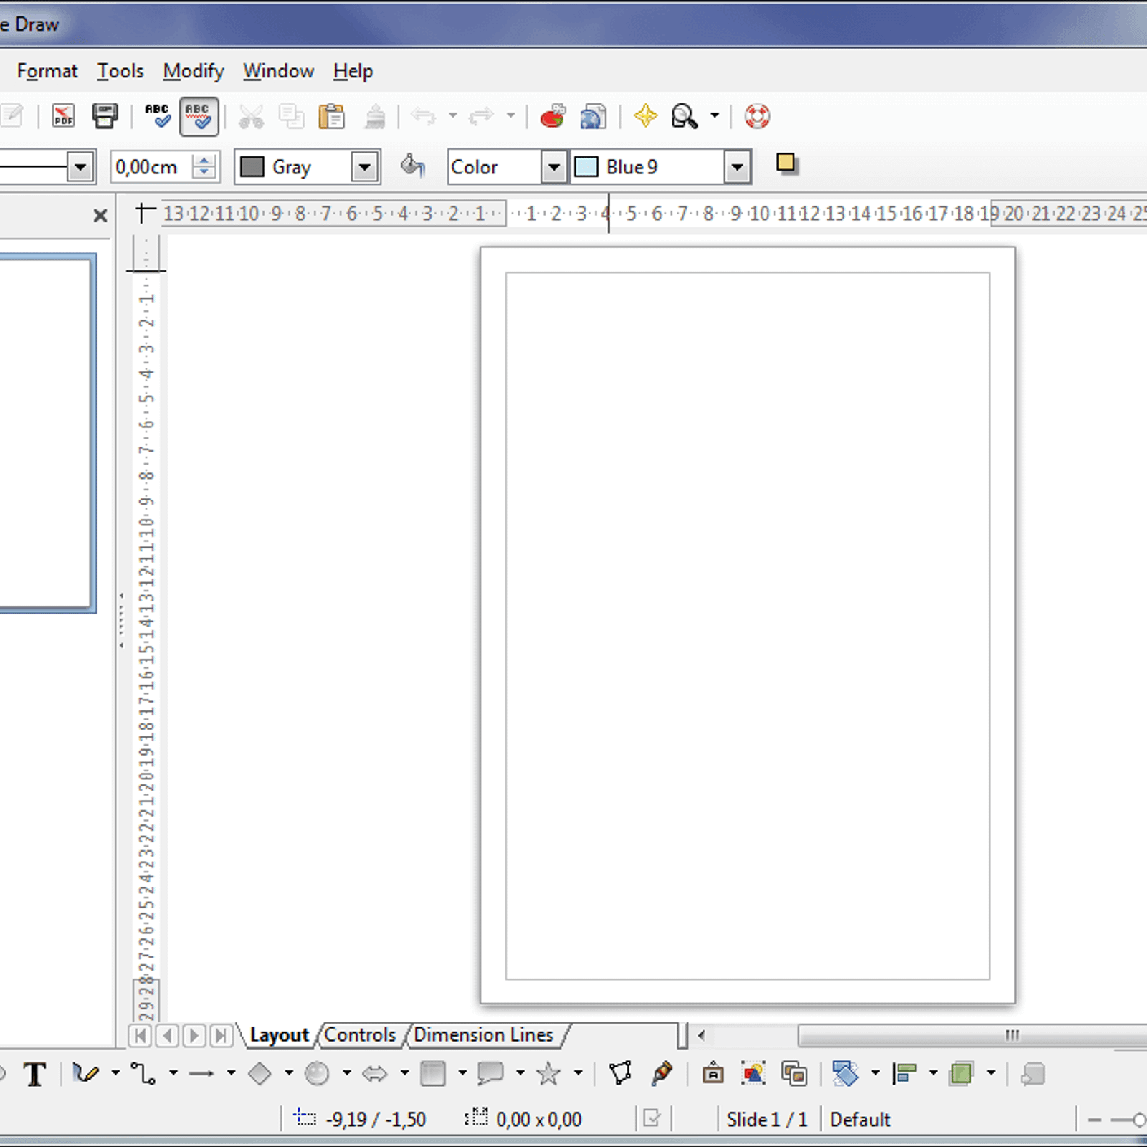
Task: Open the Tools menu
Action: [120, 71]
